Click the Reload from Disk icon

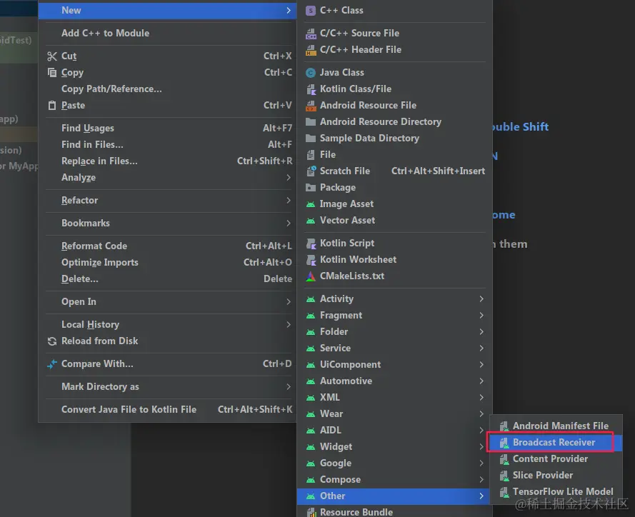(52, 341)
